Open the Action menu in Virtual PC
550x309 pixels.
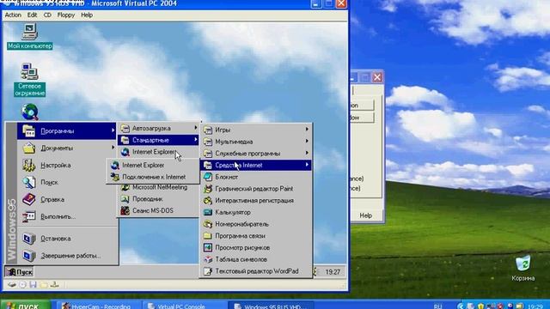pyautogui.click(x=13, y=15)
